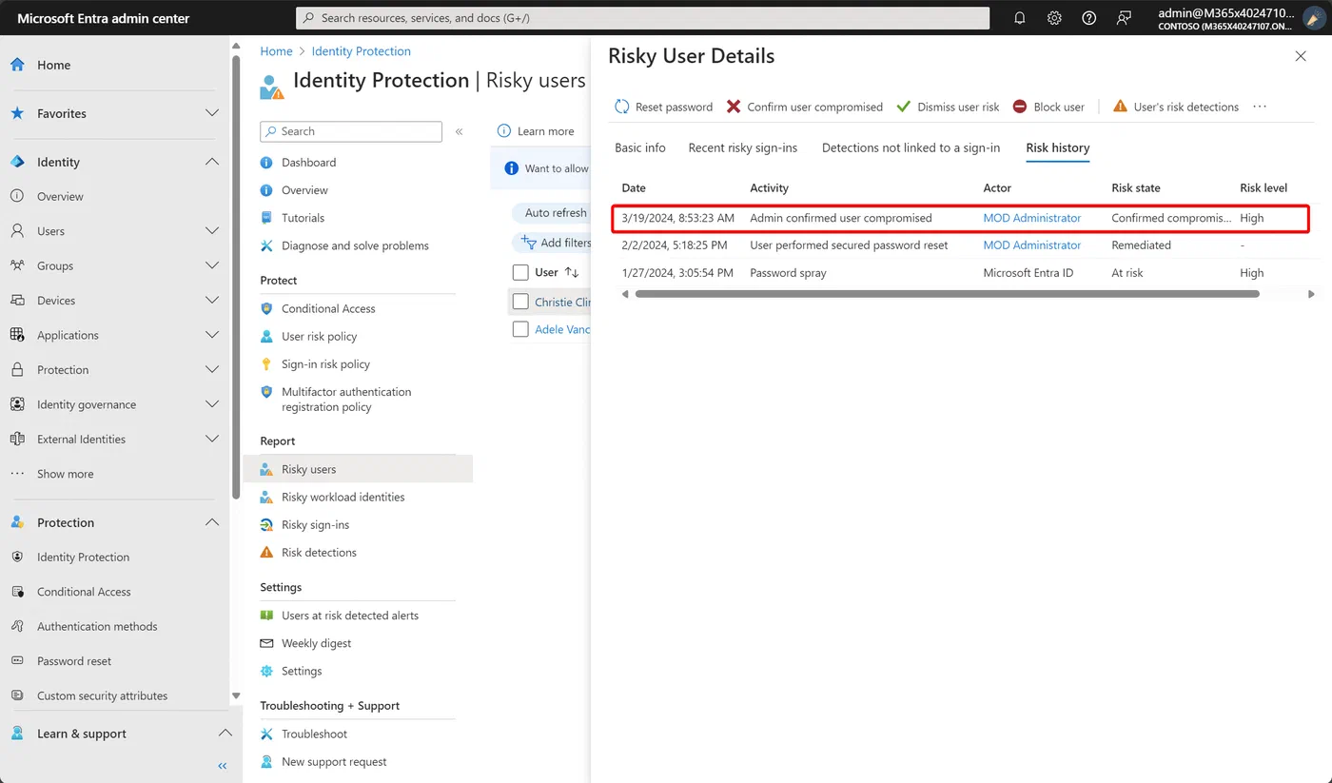Open the admin account avatar

[x=1315, y=18]
